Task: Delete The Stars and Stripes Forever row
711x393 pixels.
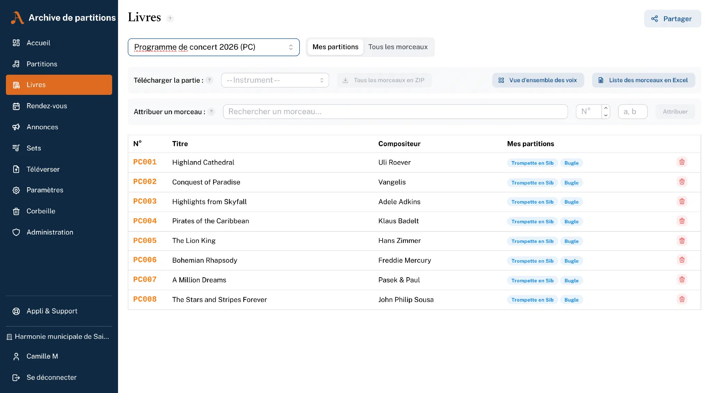Action: 682,299
